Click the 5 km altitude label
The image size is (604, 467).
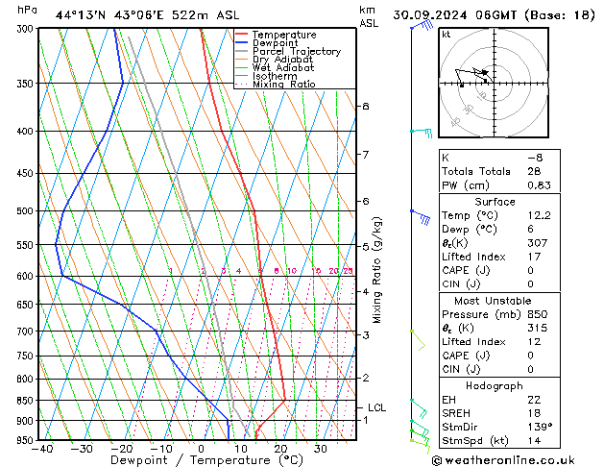pos(366,247)
